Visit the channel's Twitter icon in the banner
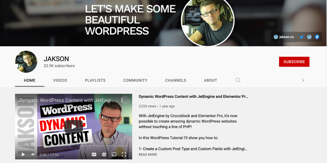This screenshot has height=163, width=327. coord(301,37)
